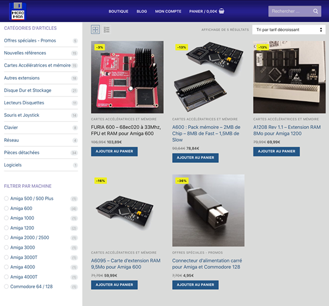Add A6095 RAM card to cart
The image size is (329, 306).
pos(114,285)
